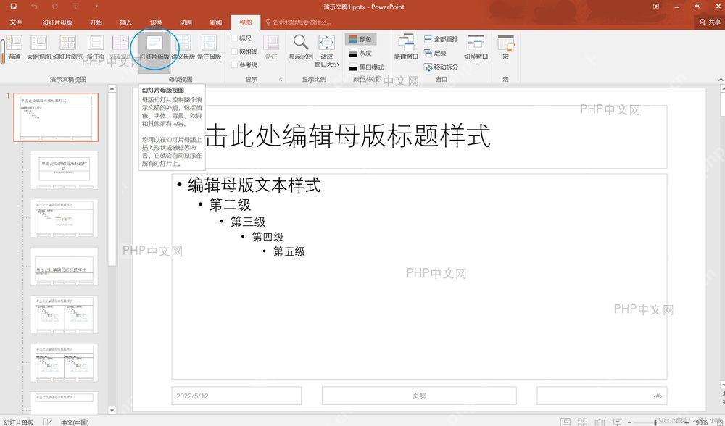The width and height of the screenshot is (725, 426).
Task: Switch to the Review (审阅) tab
Action: click(216, 22)
